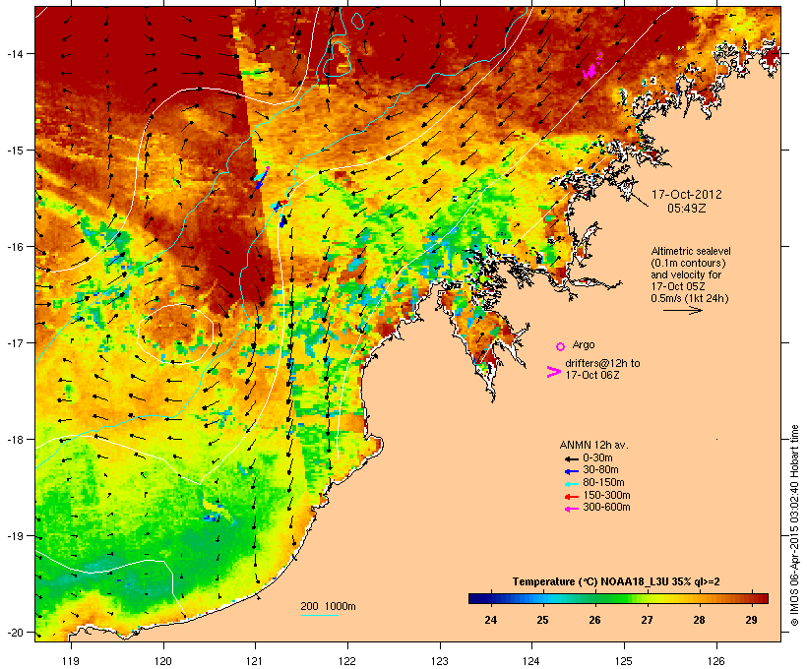Click the 24 value on the color bar
807x669 pixels.
490,620
